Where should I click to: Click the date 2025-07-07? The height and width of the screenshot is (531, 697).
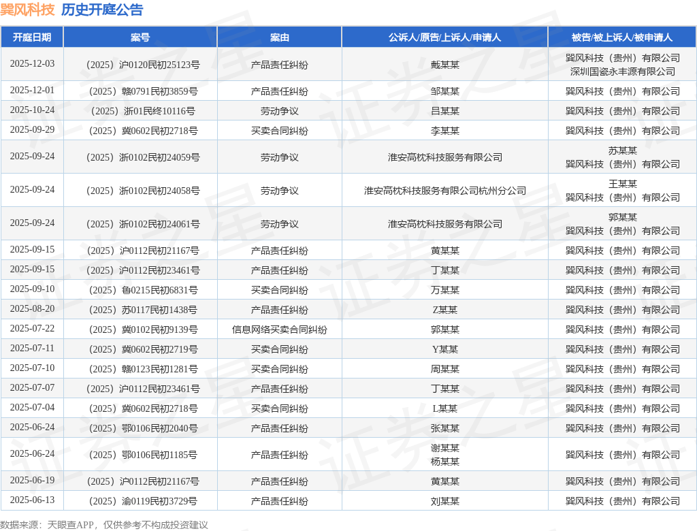coord(32,388)
